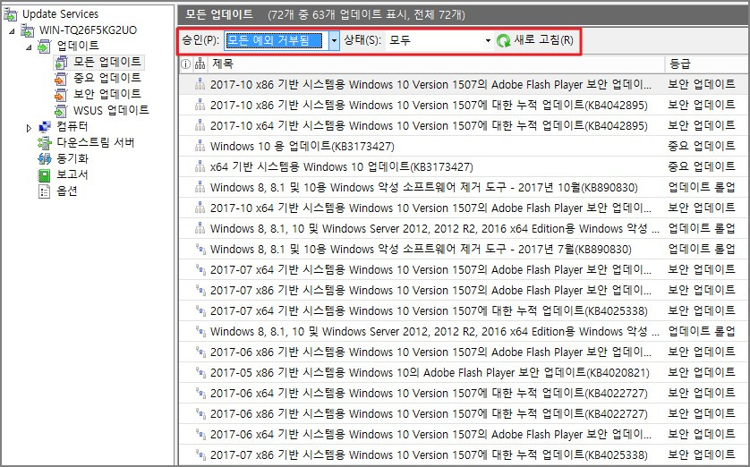
Task: Click icon of 2017년 10월(KB890830) removal tool row
Action: [200, 187]
